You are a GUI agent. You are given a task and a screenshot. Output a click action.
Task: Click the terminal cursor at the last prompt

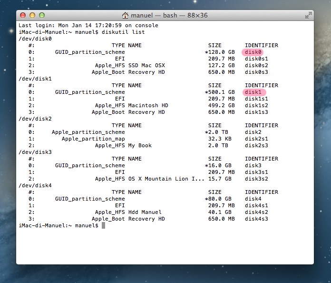click(104, 225)
